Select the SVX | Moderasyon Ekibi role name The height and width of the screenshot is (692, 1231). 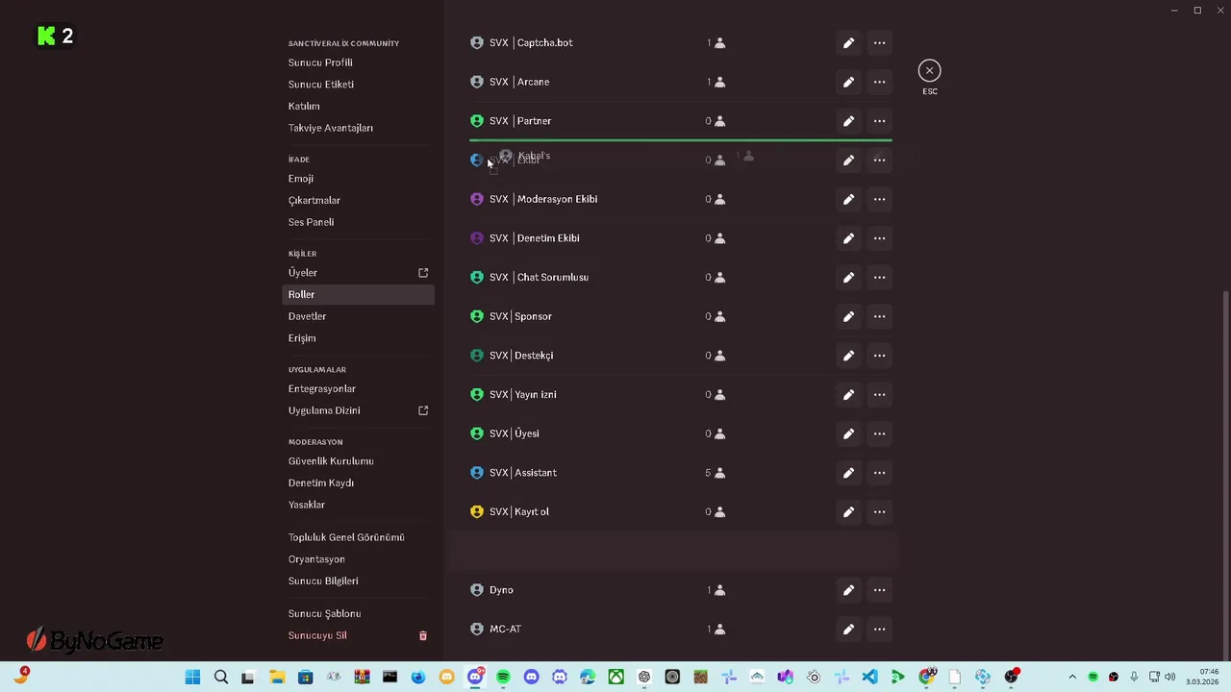point(543,199)
